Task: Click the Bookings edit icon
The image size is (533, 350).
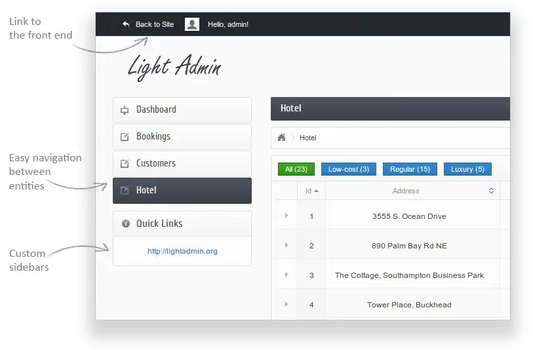Action: pos(125,136)
